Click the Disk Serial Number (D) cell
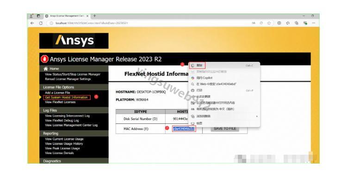The width and height of the screenshot is (347, 177). 141,119
